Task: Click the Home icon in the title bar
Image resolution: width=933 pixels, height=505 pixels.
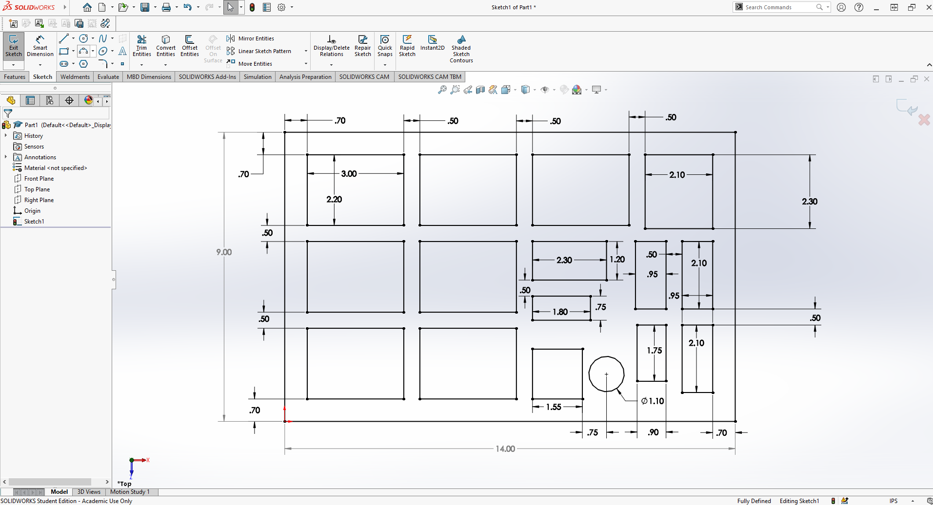Action: (87, 7)
